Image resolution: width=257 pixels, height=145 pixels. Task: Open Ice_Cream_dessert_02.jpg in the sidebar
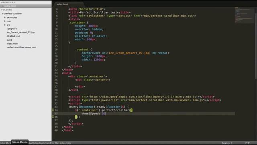20,32
